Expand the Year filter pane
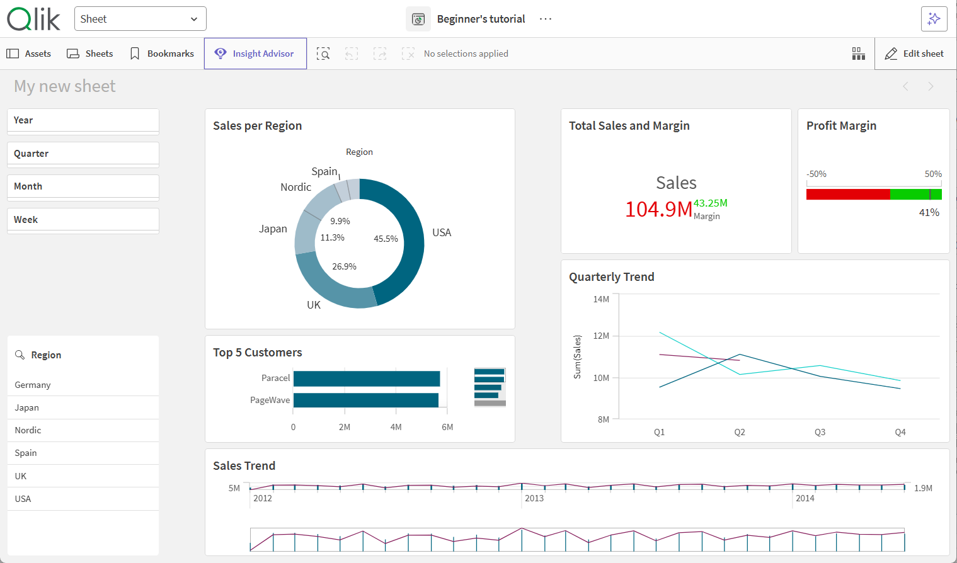Viewport: 957px width, 563px height. [83, 120]
